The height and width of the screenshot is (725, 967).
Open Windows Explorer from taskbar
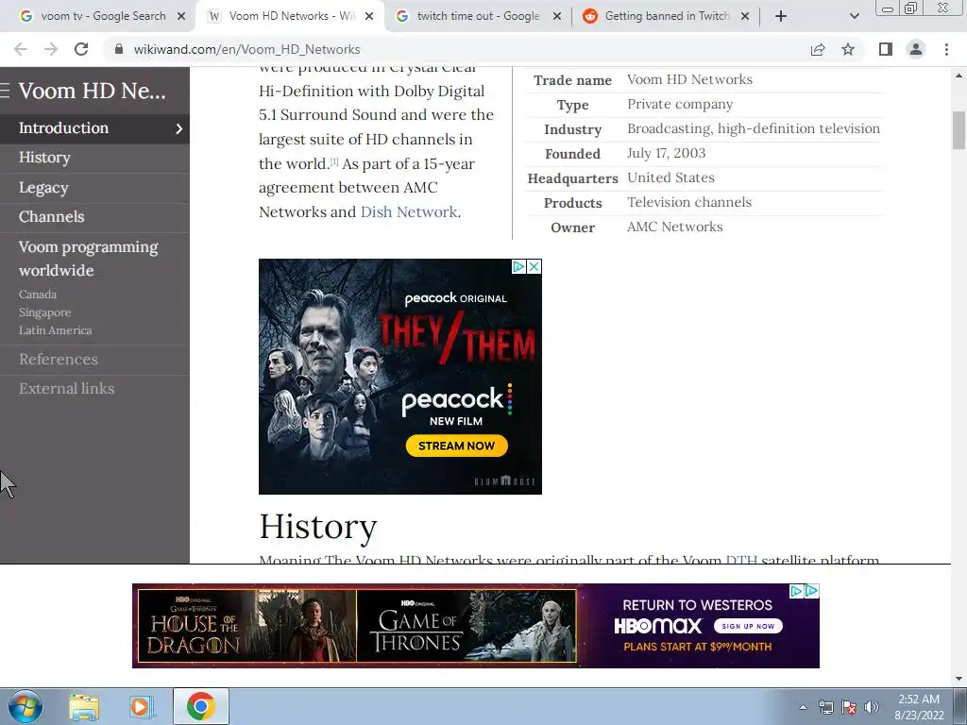tap(83, 706)
